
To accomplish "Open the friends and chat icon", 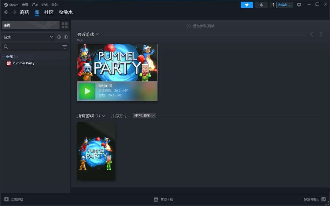I will 324,199.
